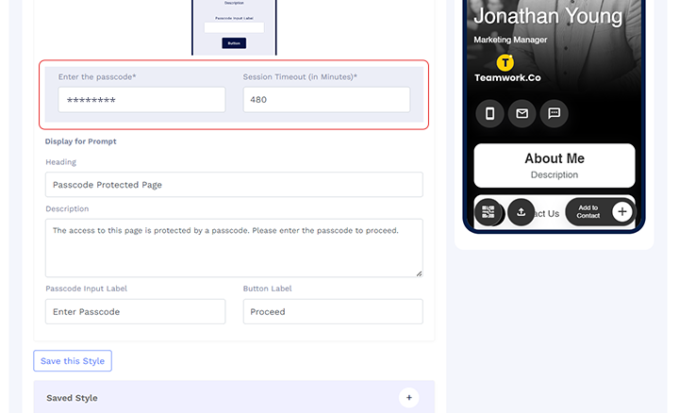679x413 pixels.
Task: Click the phone icon in card preview
Action: click(489, 113)
